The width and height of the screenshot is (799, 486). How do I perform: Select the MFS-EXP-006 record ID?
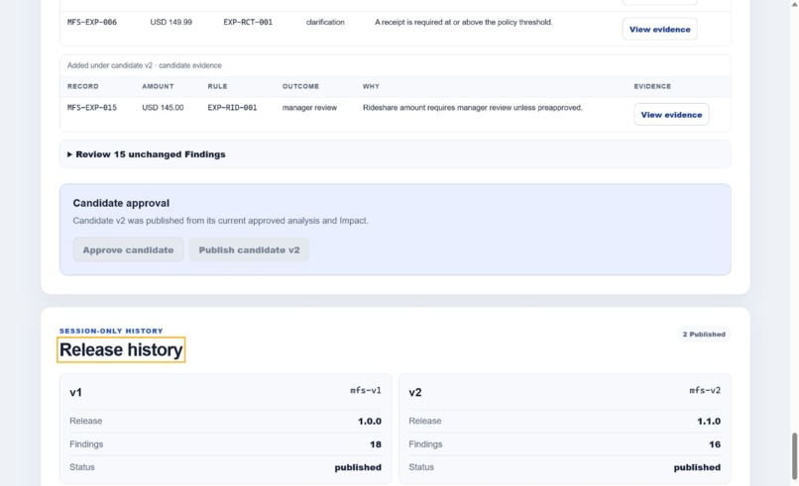(92, 22)
